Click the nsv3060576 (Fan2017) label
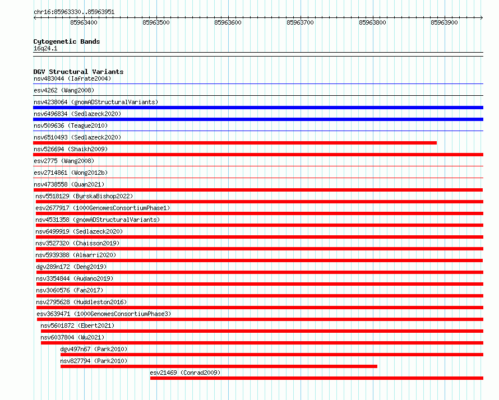This screenshot has height=400, width=499. (70, 290)
